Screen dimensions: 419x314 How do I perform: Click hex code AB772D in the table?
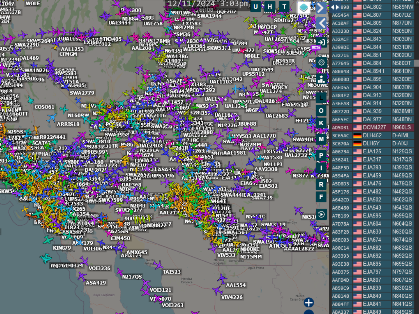340,112
